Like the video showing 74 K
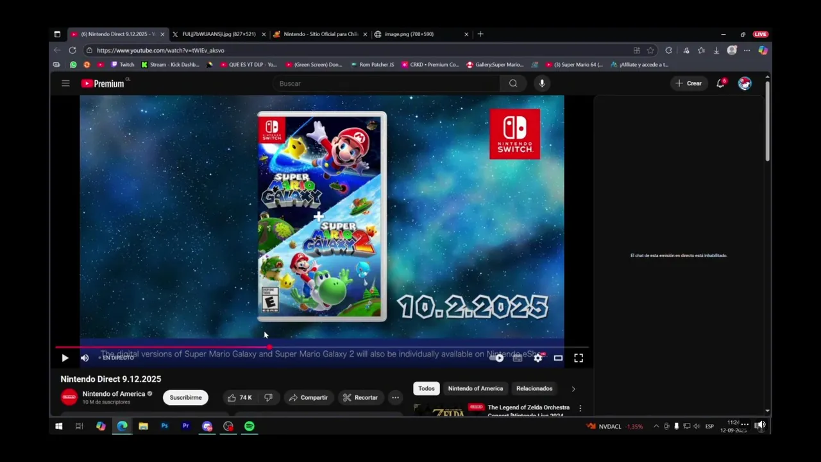This screenshot has height=462, width=821. coord(240,398)
